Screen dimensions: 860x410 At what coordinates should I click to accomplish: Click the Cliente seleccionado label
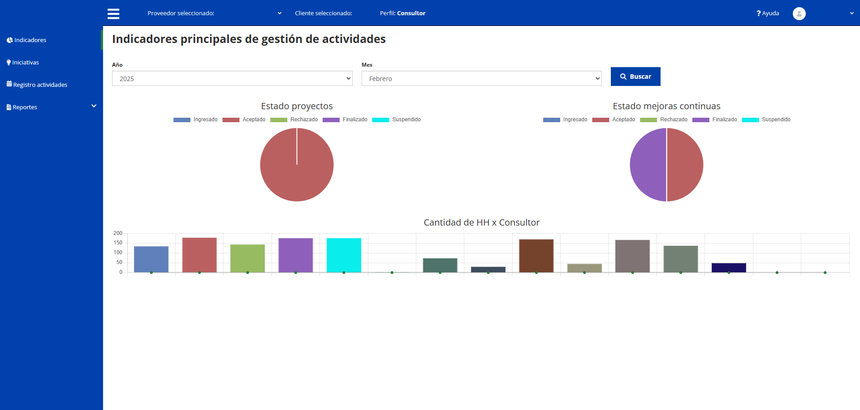323,13
